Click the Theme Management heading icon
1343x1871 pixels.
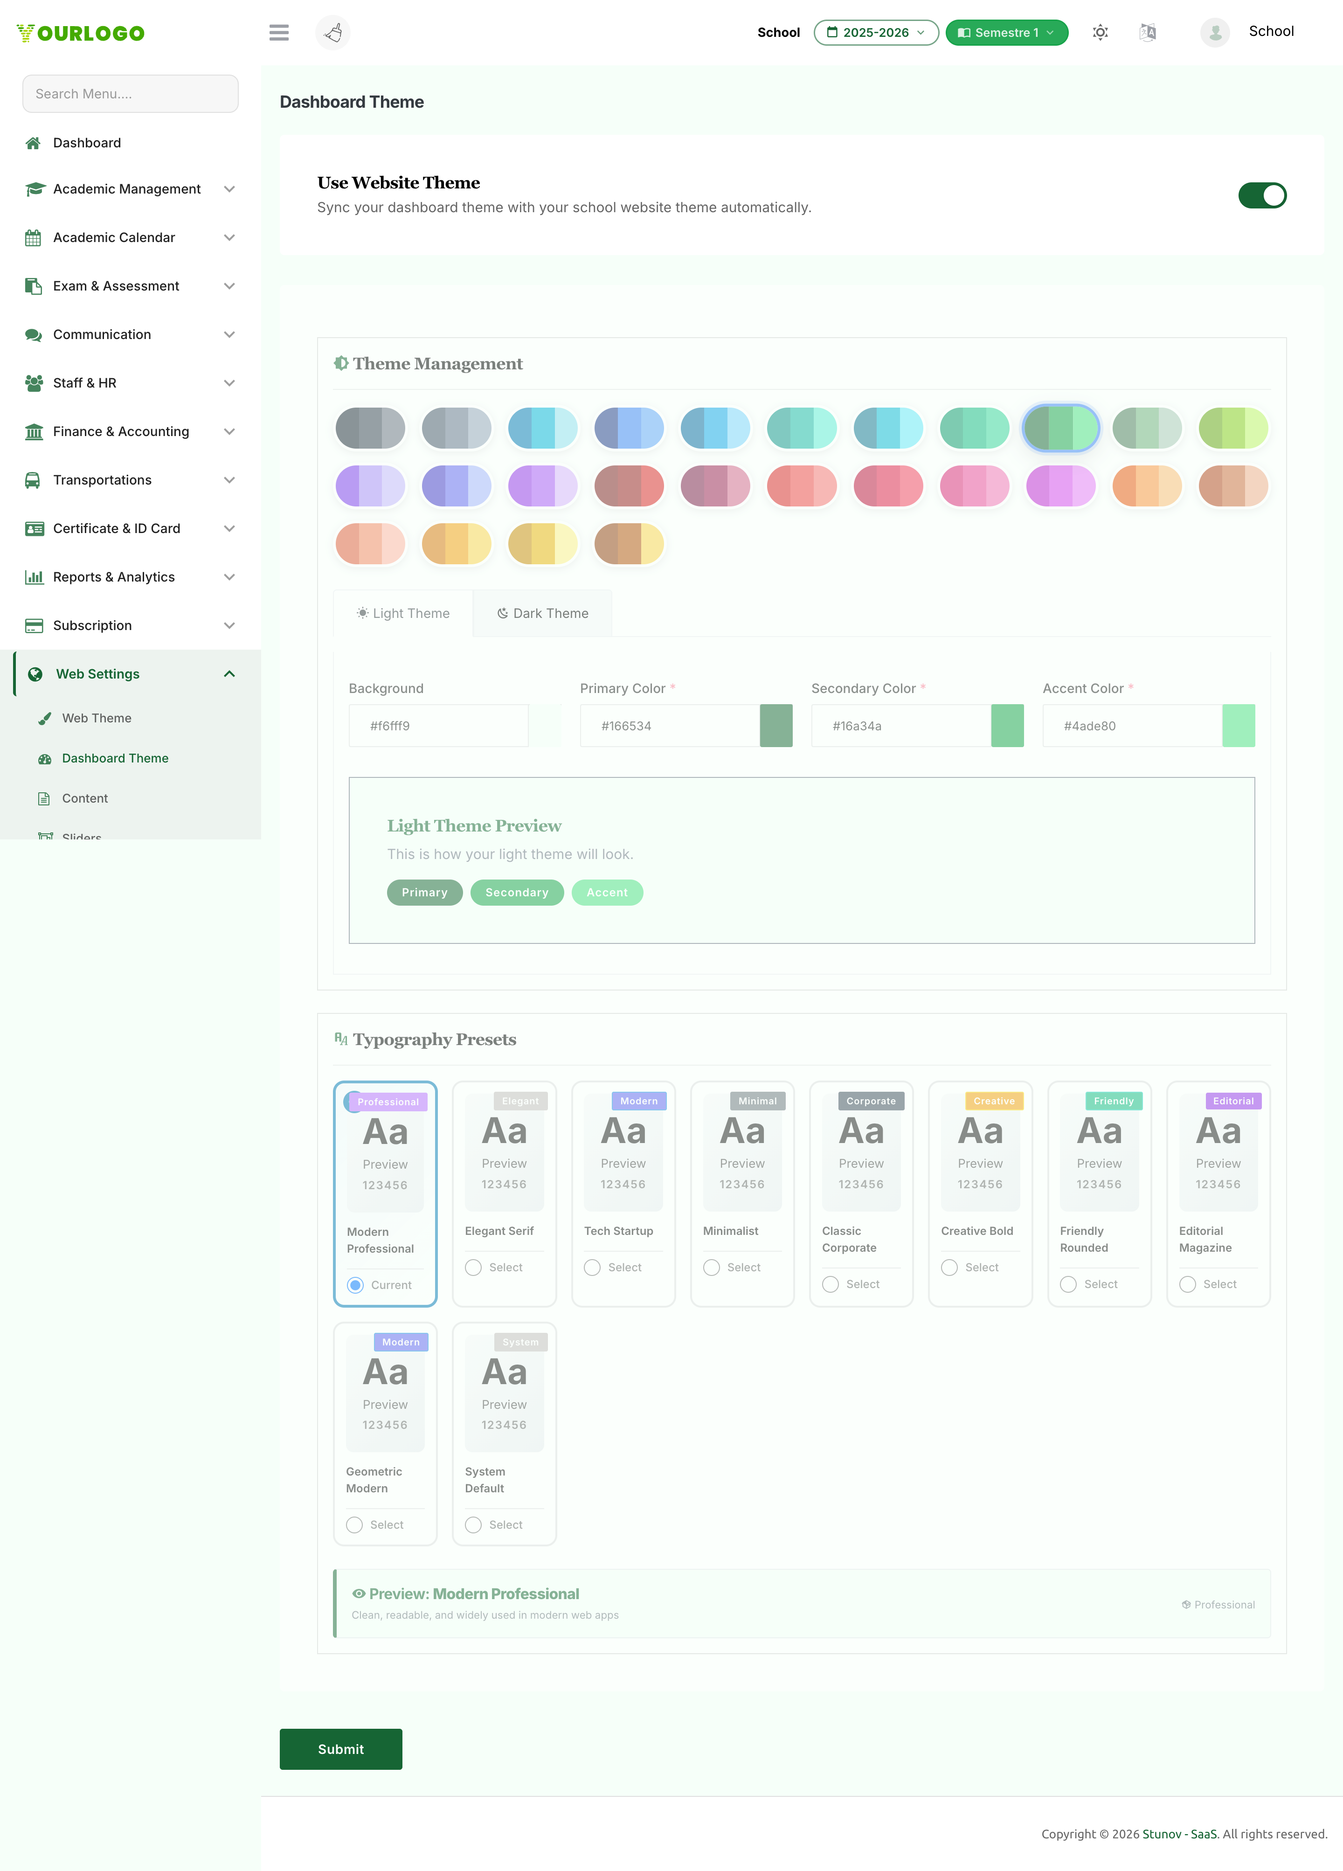coord(341,363)
